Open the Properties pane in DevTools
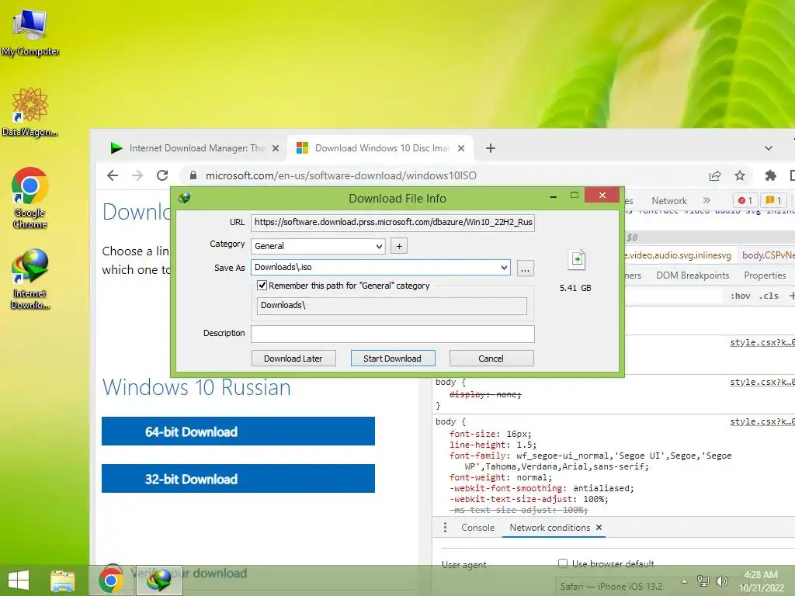The image size is (795, 596). pos(765,275)
